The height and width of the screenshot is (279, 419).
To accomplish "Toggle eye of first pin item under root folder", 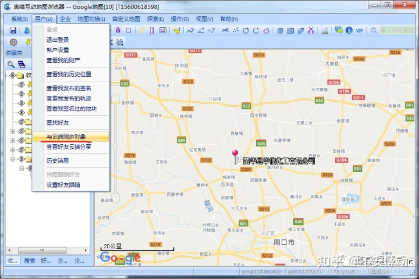I will click(x=22, y=85).
